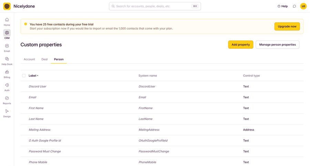Open the LO user avatar menu
Viewport: 310px width, 166px height.
303,6
